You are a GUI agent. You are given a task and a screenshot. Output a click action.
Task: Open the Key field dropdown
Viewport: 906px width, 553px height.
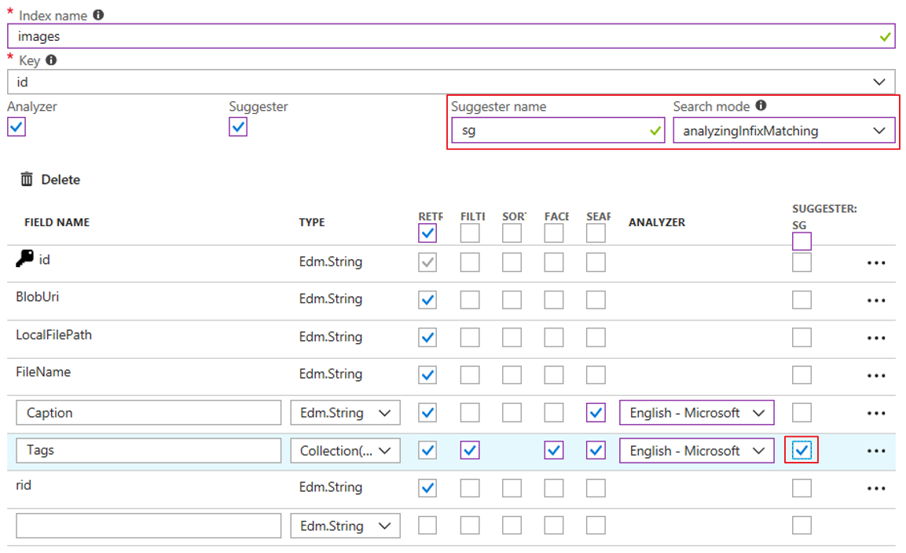[x=450, y=82]
